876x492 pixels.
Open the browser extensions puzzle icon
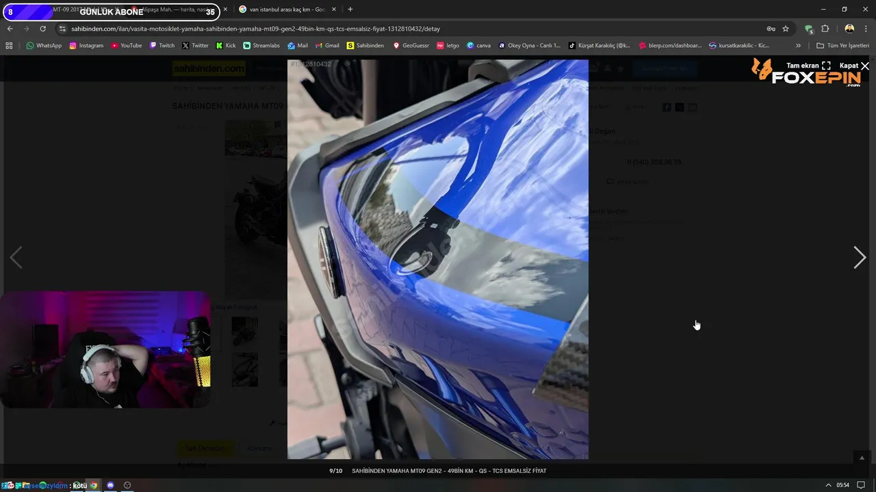coord(825,29)
